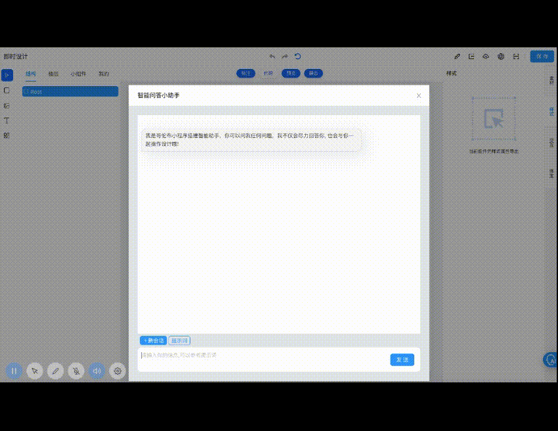Activate the recorder pen annotation button
Viewport: 558px width, 431px height.
pyautogui.click(x=56, y=371)
